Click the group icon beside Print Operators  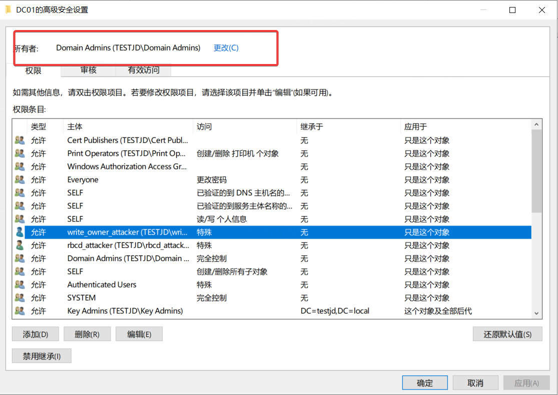20,153
